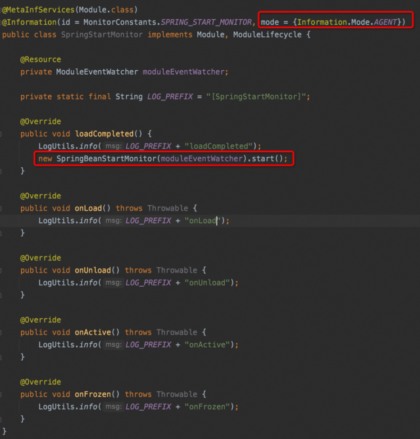Click the String type keyword
Viewport: 420px width, 439px height.
click(129, 96)
